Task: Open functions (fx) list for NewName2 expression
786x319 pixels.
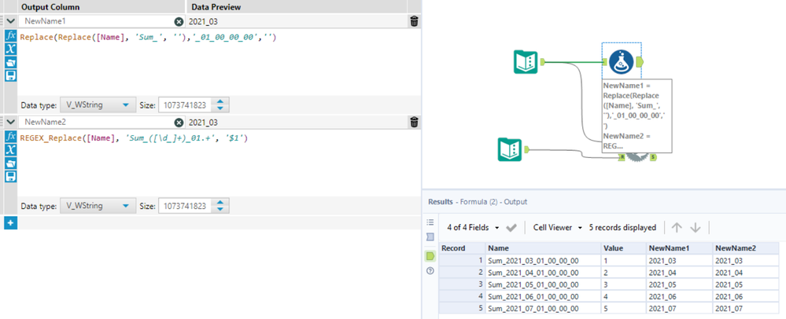Action: [x=10, y=137]
